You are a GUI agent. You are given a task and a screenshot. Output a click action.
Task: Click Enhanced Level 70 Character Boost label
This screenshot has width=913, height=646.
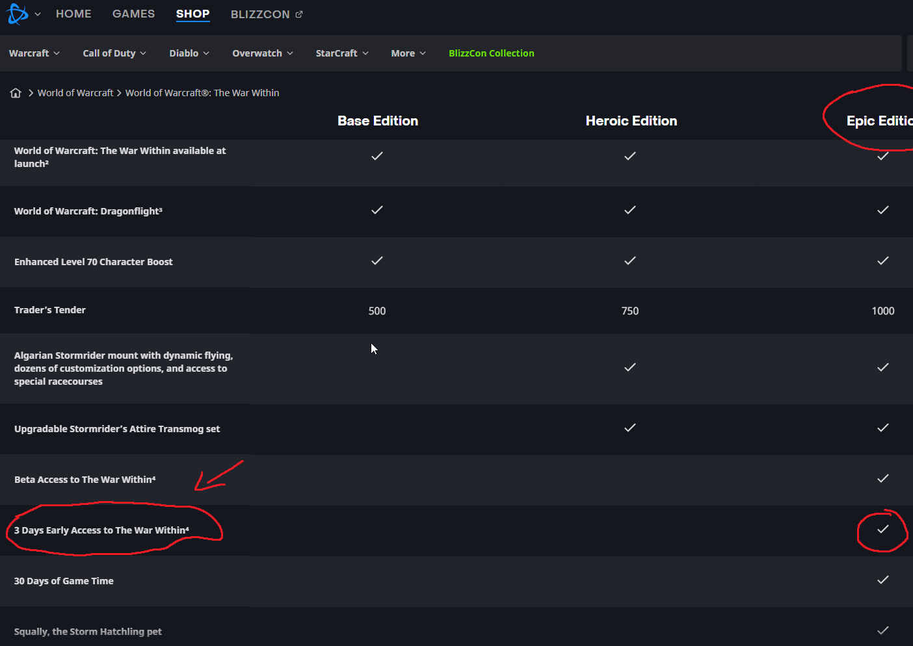coord(94,262)
